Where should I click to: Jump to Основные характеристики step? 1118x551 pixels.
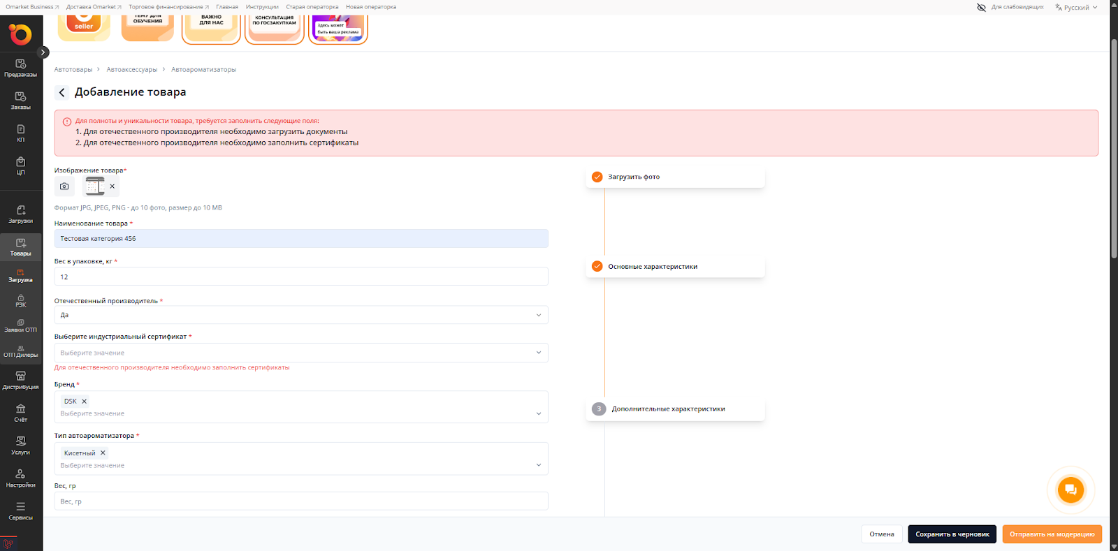click(675, 267)
